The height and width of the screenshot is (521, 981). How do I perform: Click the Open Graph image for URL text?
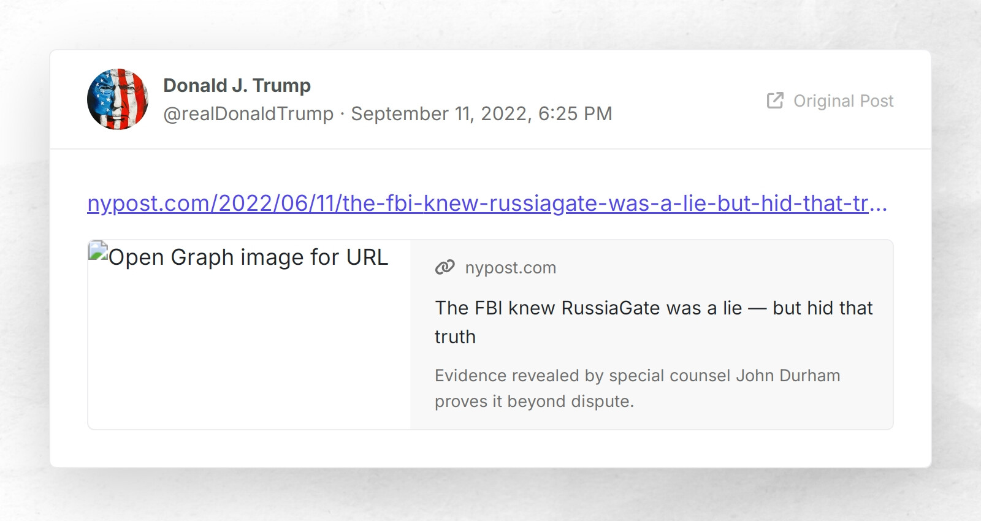point(247,257)
